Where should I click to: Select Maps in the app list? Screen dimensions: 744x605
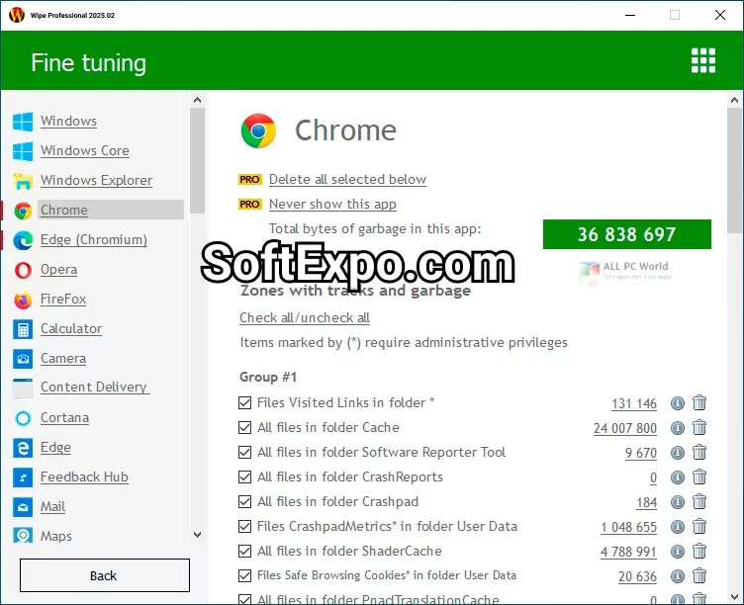56,536
